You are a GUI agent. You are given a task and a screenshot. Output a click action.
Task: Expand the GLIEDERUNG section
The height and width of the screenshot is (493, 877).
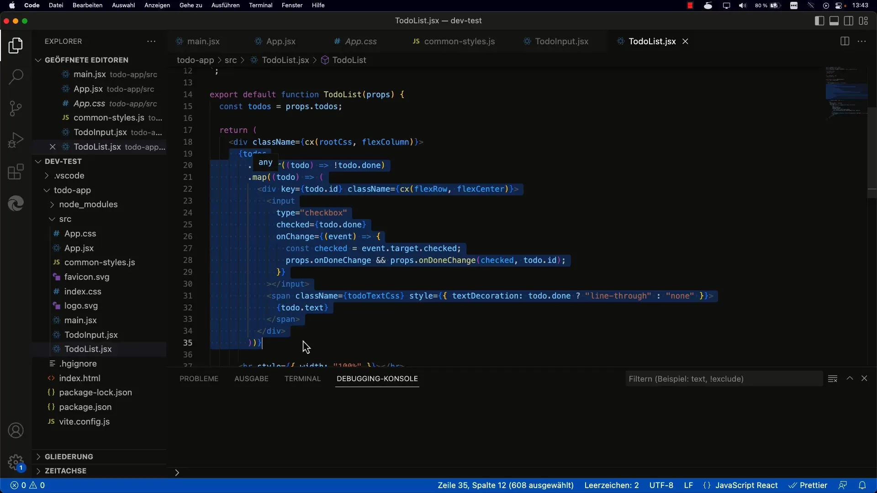pos(69,456)
